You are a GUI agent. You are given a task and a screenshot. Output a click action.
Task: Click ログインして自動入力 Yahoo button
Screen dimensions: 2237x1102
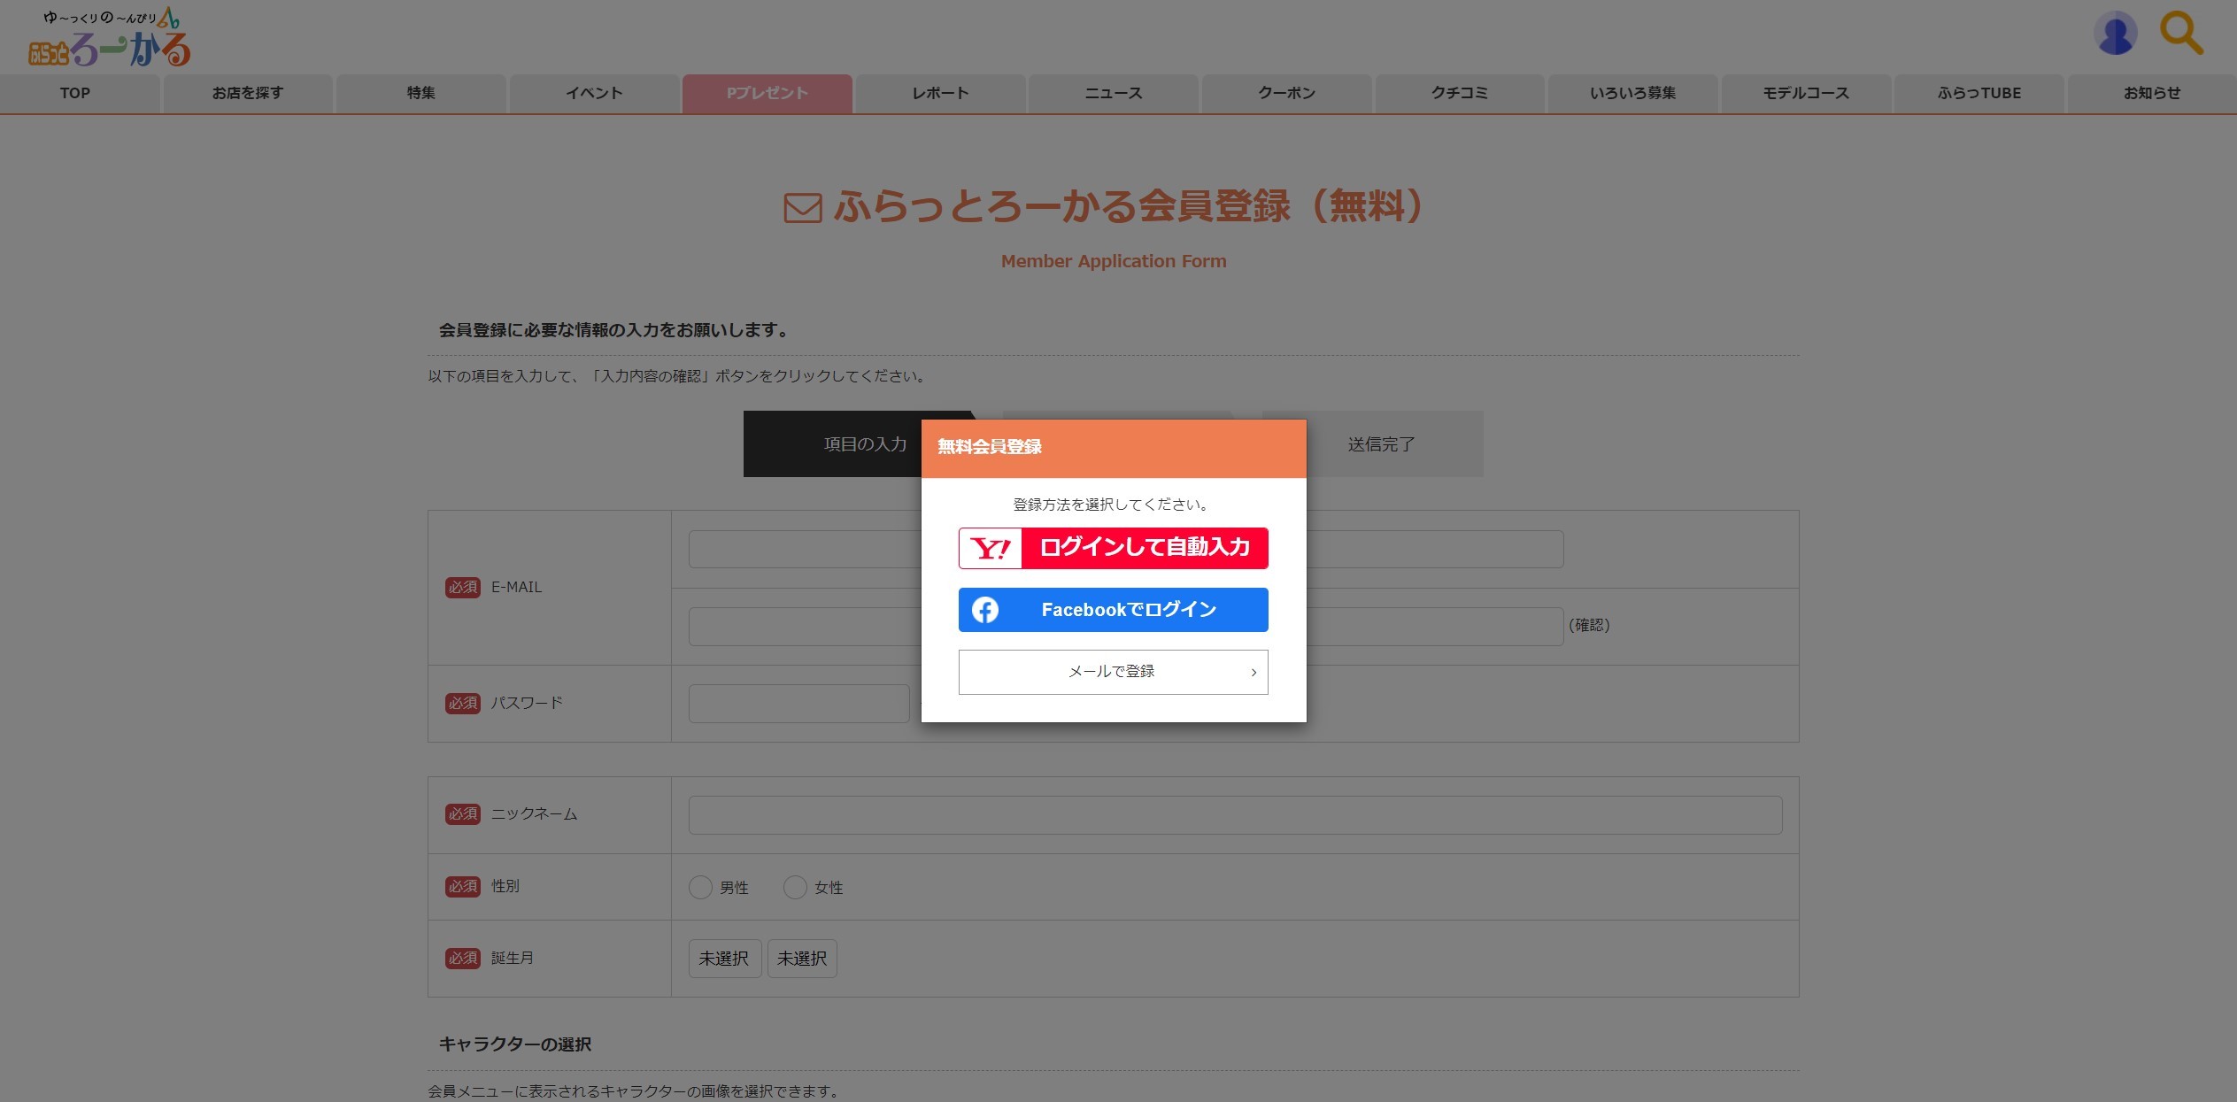click(1144, 548)
